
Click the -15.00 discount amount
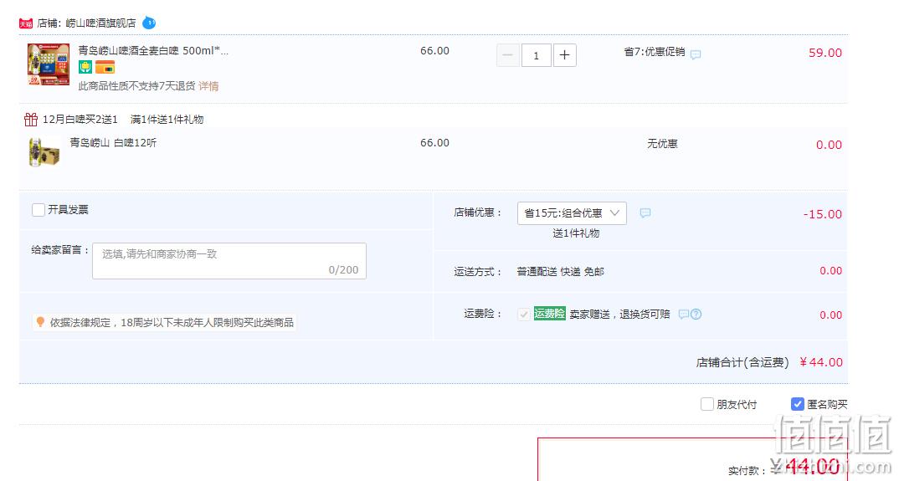tap(823, 214)
